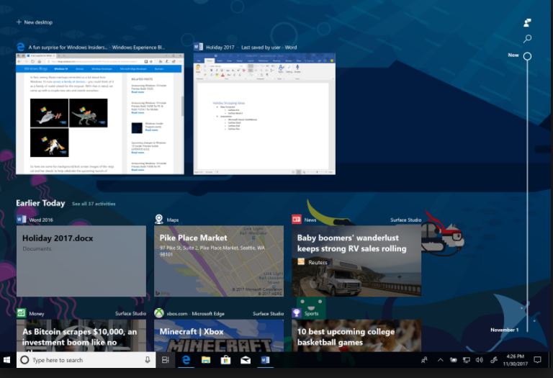This screenshot has width=553, height=378.
Task: Open the Minecraft | Xbox Edge card
Action: (x=219, y=336)
